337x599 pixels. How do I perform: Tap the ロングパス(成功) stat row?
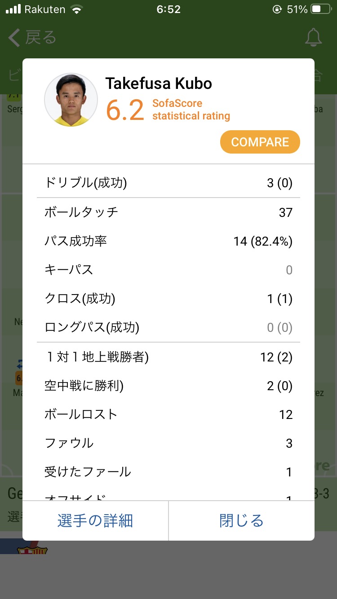[168, 328]
